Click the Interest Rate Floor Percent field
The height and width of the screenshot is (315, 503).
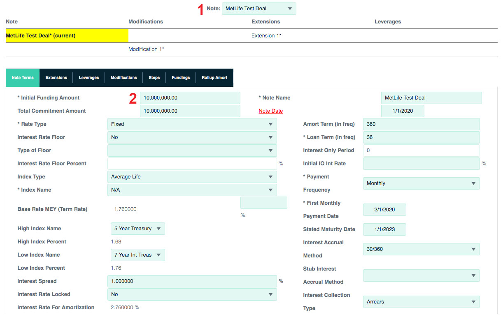192,164
